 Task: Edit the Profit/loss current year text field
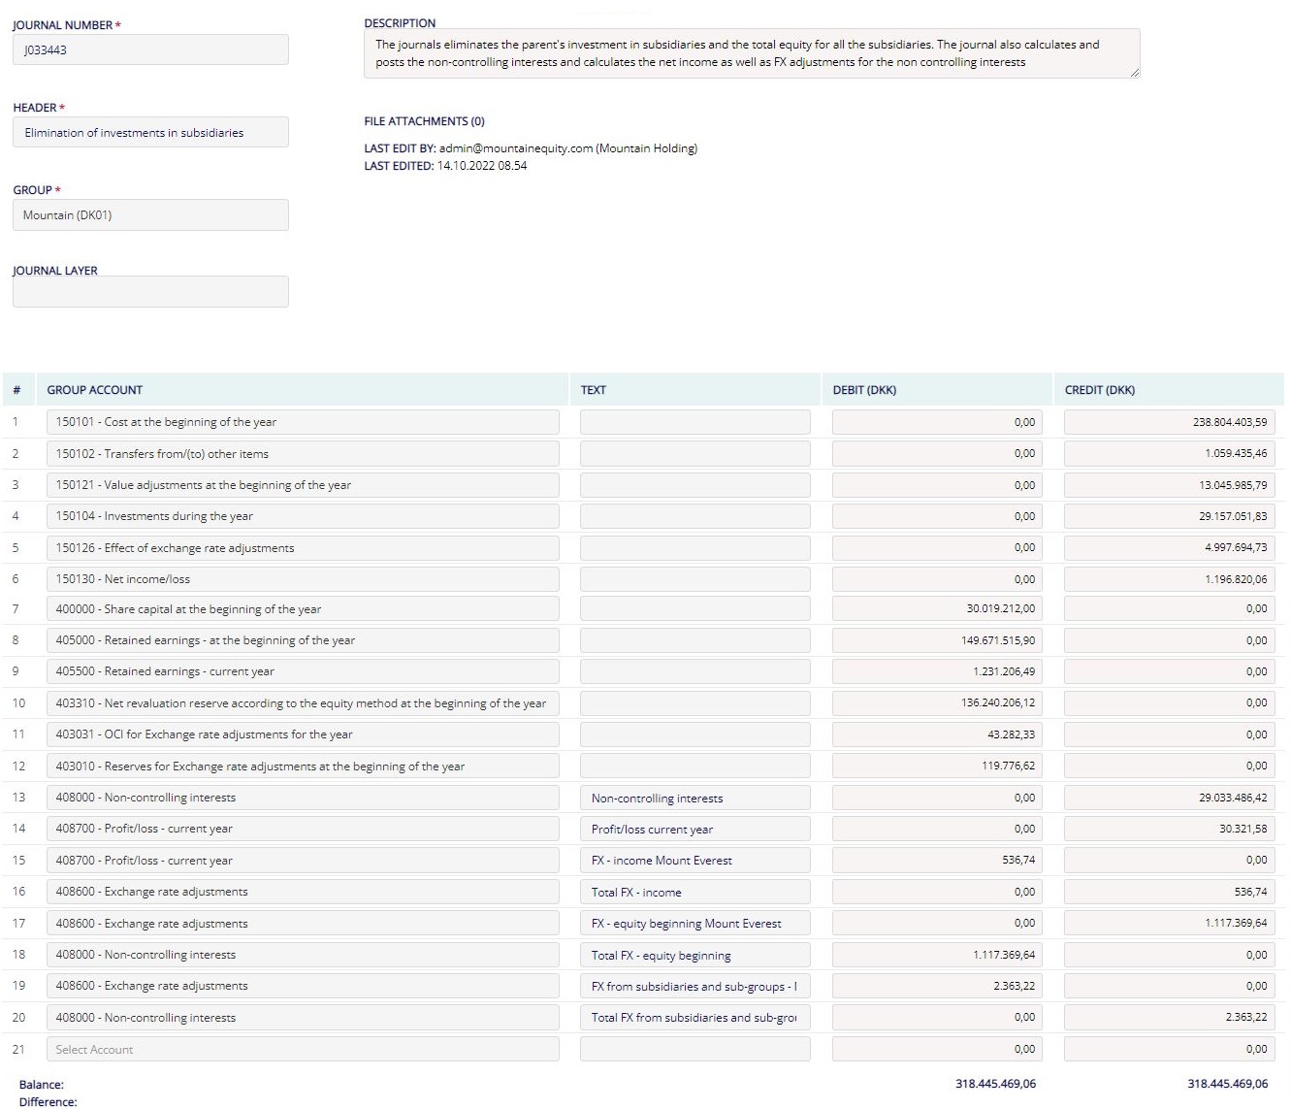pos(695,829)
